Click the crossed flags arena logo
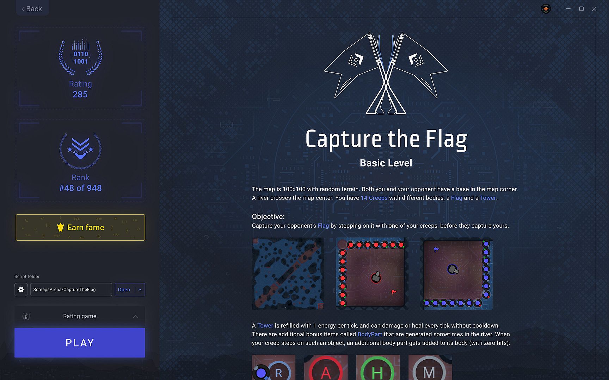The height and width of the screenshot is (380, 609). click(386, 74)
